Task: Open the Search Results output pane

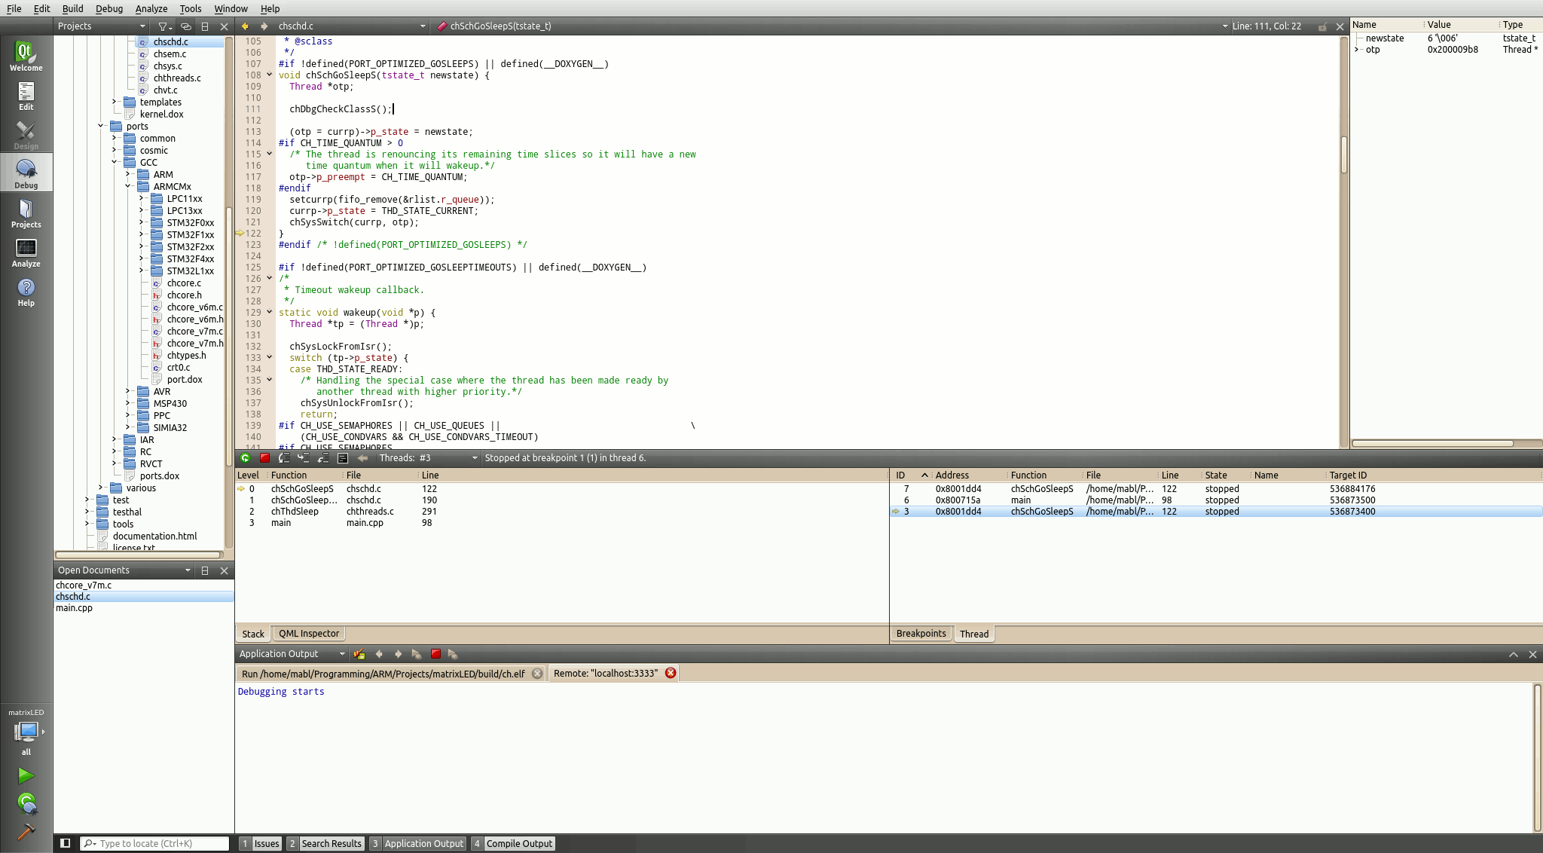Action: click(325, 843)
